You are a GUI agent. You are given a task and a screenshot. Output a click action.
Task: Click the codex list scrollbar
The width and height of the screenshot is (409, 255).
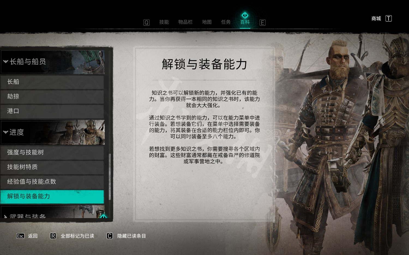pos(110,177)
